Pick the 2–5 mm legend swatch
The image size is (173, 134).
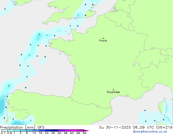23,130
